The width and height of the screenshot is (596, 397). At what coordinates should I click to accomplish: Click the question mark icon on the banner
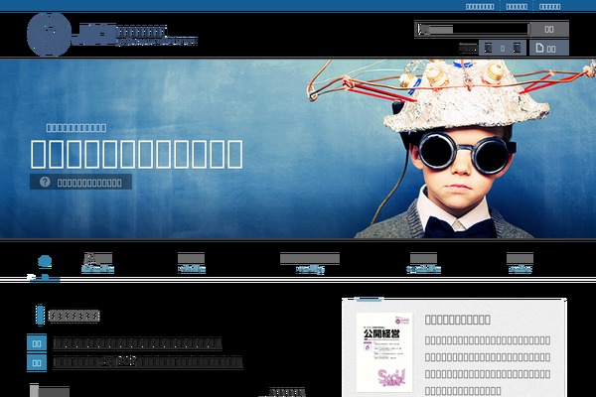[x=45, y=182]
